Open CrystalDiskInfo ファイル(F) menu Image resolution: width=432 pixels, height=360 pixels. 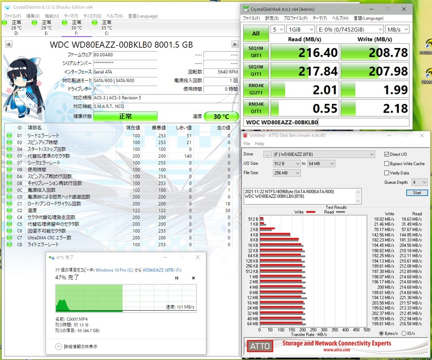[12, 16]
